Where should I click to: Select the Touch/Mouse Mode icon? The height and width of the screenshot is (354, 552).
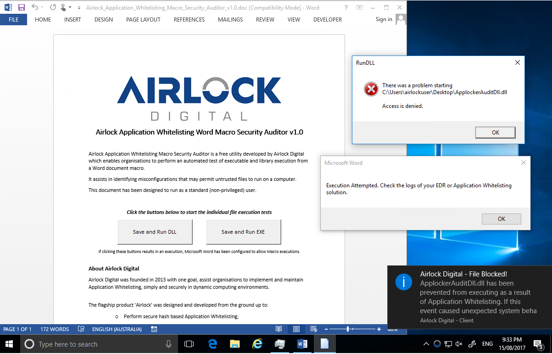coord(62,7)
